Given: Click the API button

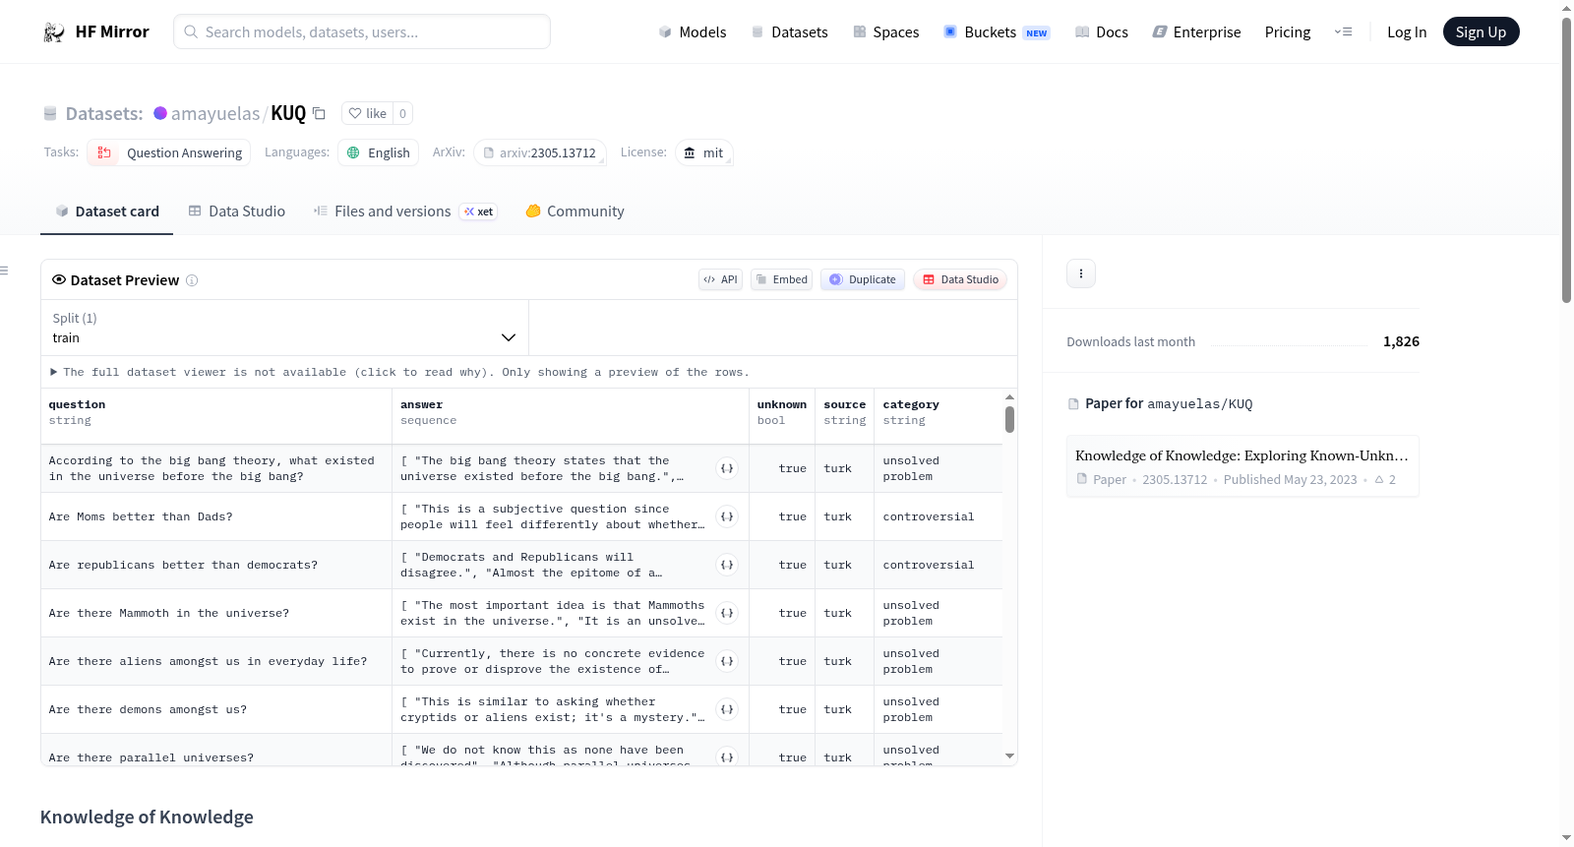Looking at the screenshot, I should point(720,279).
